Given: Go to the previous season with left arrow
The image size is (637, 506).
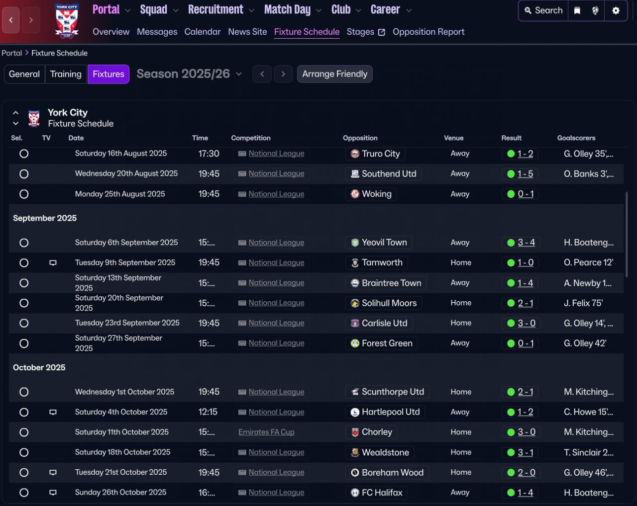Looking at the screenshot, I should pyautogui.click(x=262, y=74).
